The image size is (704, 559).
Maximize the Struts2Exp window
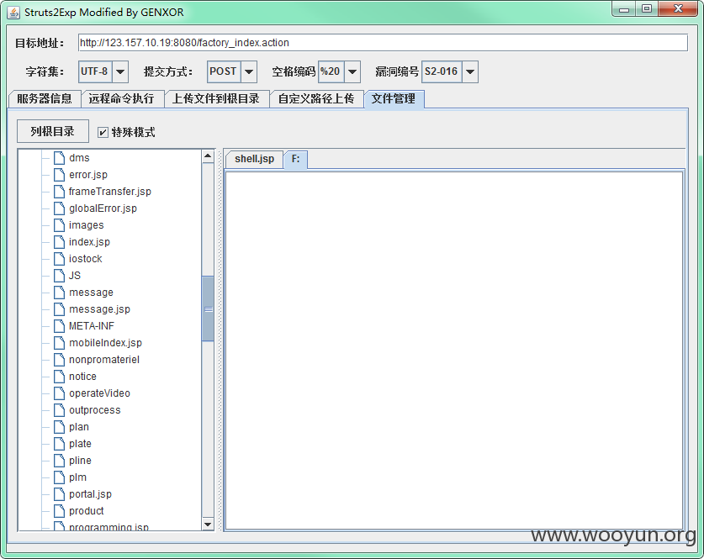647,9
